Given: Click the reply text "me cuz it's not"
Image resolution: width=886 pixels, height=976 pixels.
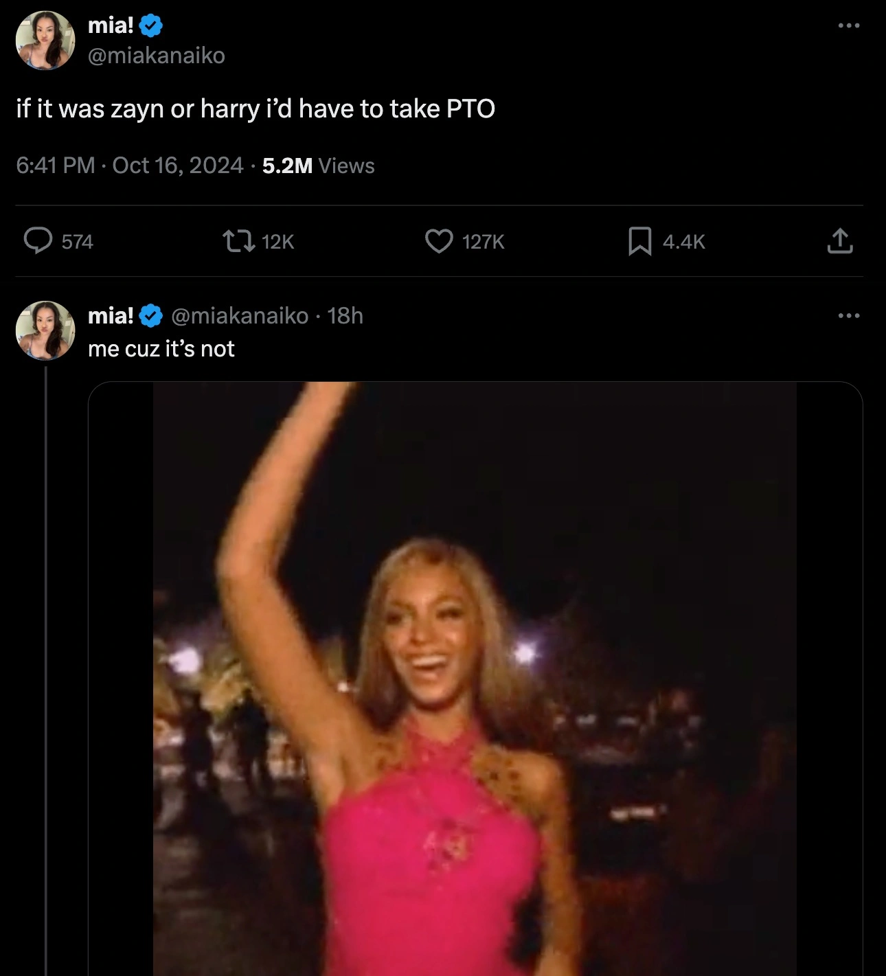Looking at the screenshot, I should coord(161,349).
